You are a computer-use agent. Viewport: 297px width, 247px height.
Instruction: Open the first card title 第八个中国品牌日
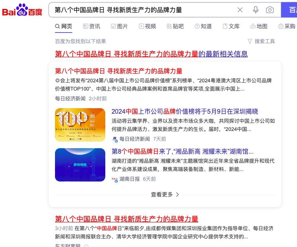click(x=119, y=71)
